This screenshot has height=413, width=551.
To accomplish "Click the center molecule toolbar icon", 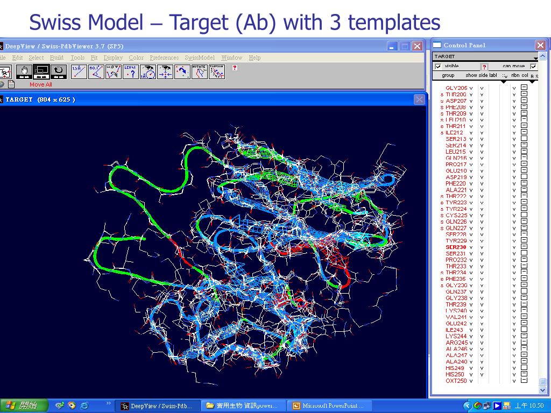I will (5, 72).
